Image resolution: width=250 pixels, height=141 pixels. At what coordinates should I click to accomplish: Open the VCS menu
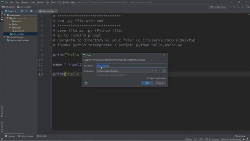click(59, 2)
